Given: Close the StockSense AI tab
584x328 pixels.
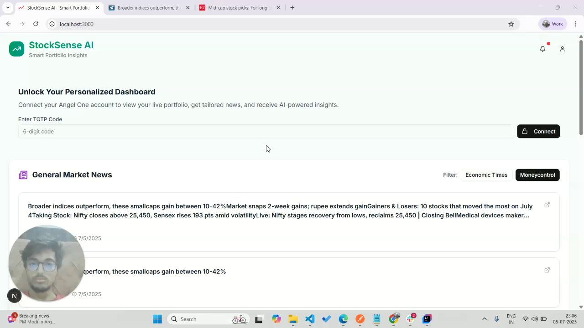Looking at the screenshot, I should [97, 8].
